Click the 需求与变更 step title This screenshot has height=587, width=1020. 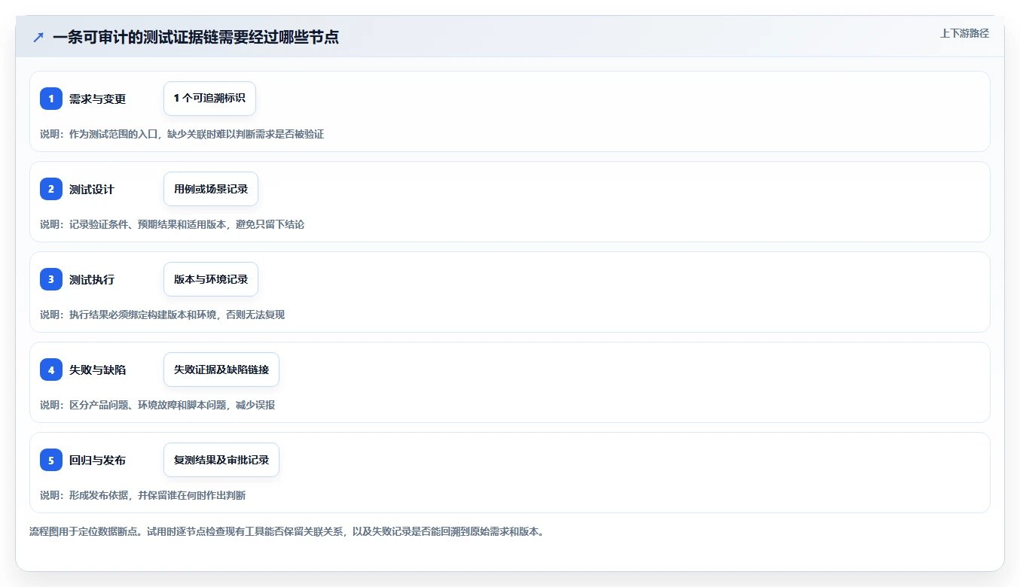(x=97, y=99)
